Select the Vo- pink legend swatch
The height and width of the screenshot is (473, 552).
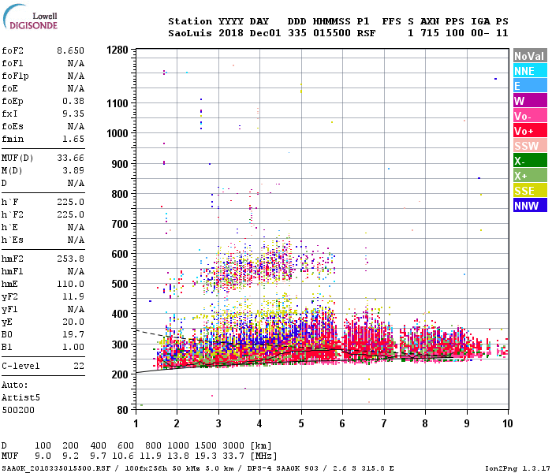pyautogui.click(x=530, y=116)
